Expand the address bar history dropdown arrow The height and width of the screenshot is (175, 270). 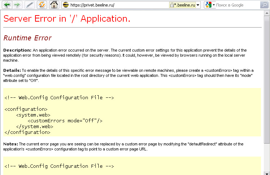click(198, 5)
